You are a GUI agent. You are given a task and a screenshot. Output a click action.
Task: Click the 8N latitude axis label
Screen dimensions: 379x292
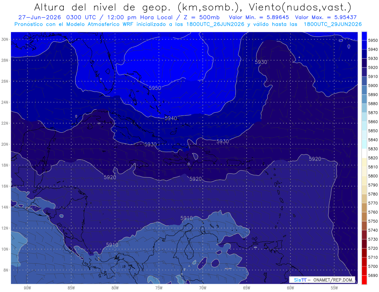[6, 270]
